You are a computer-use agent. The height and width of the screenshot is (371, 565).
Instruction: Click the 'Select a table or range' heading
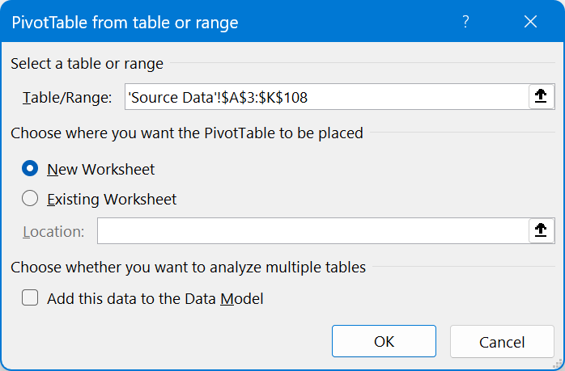coord(87,64)
